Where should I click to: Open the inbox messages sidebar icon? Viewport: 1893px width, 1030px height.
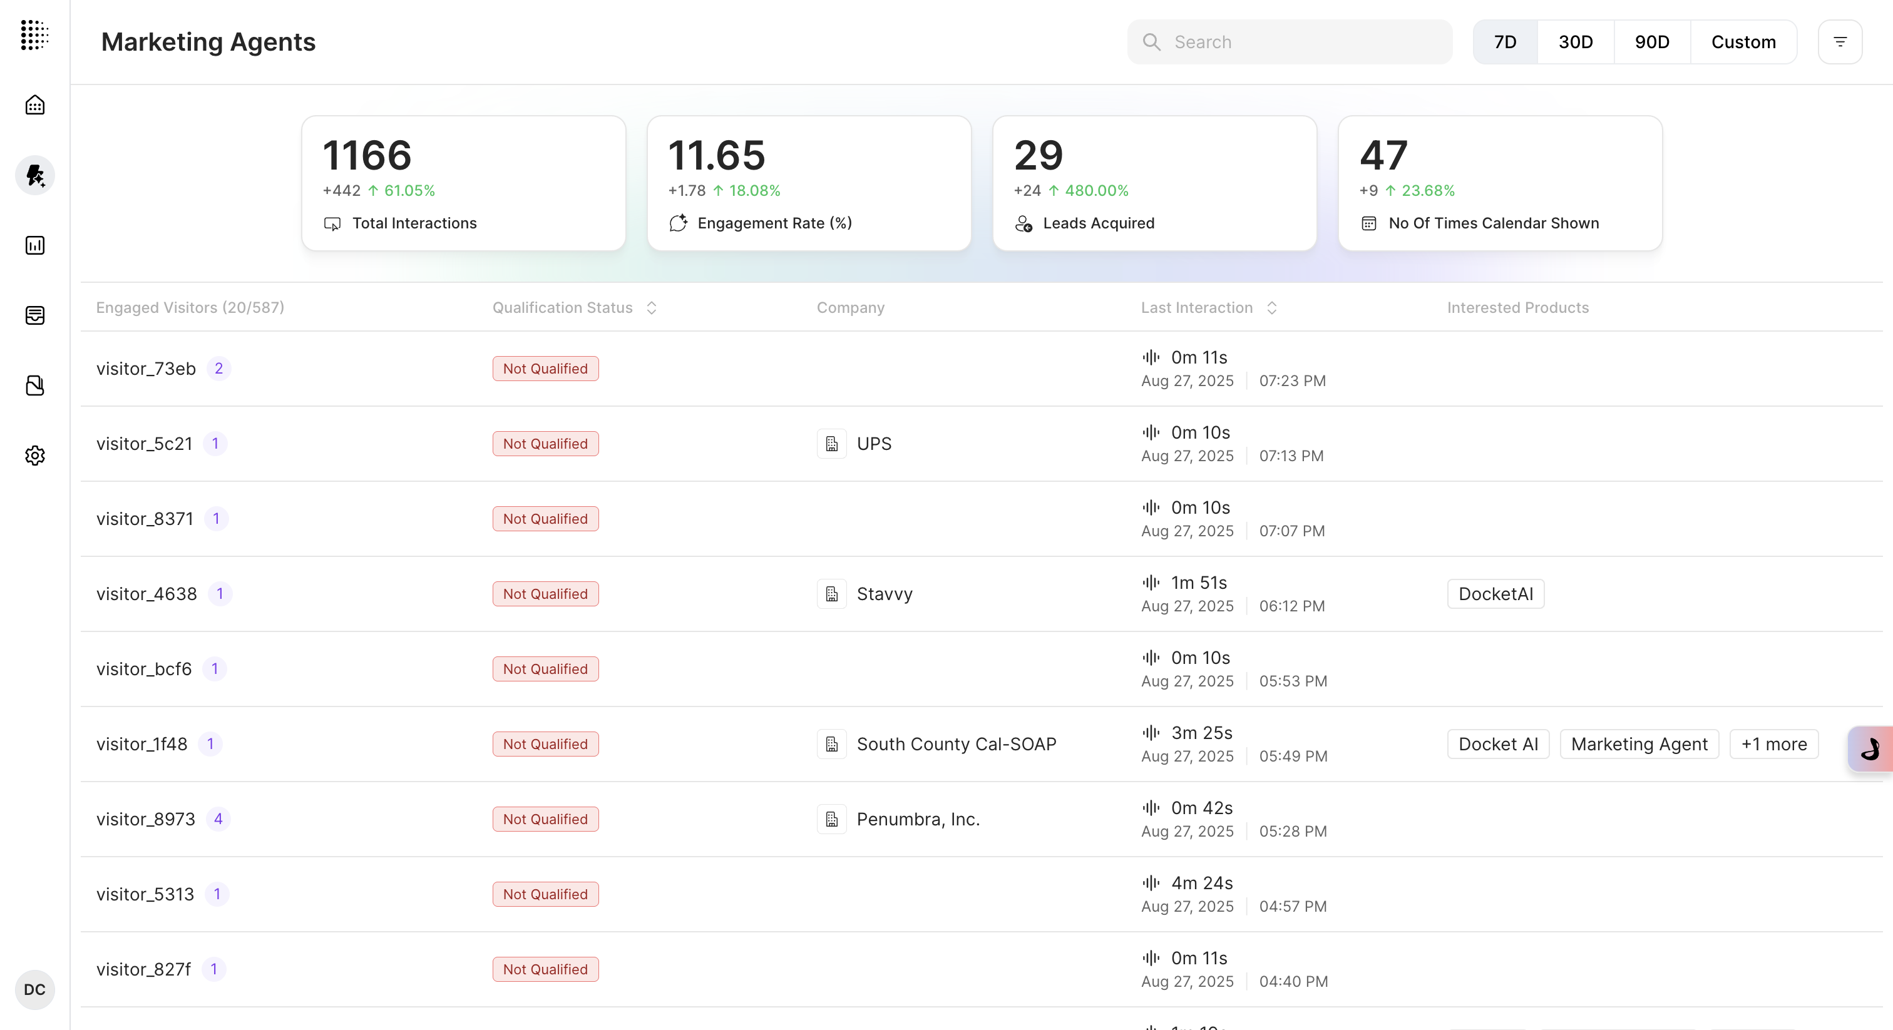coord(34,315)
